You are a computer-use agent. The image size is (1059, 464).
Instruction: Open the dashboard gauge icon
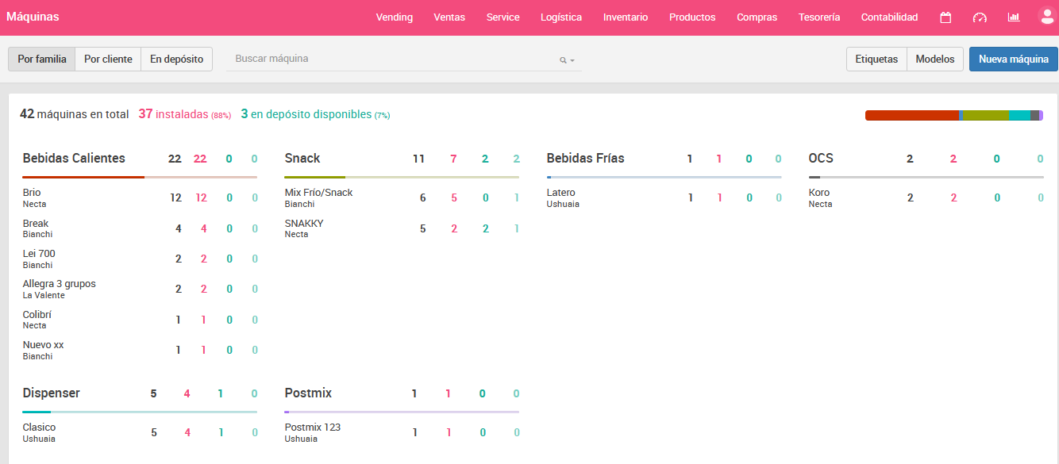point(980,17)
